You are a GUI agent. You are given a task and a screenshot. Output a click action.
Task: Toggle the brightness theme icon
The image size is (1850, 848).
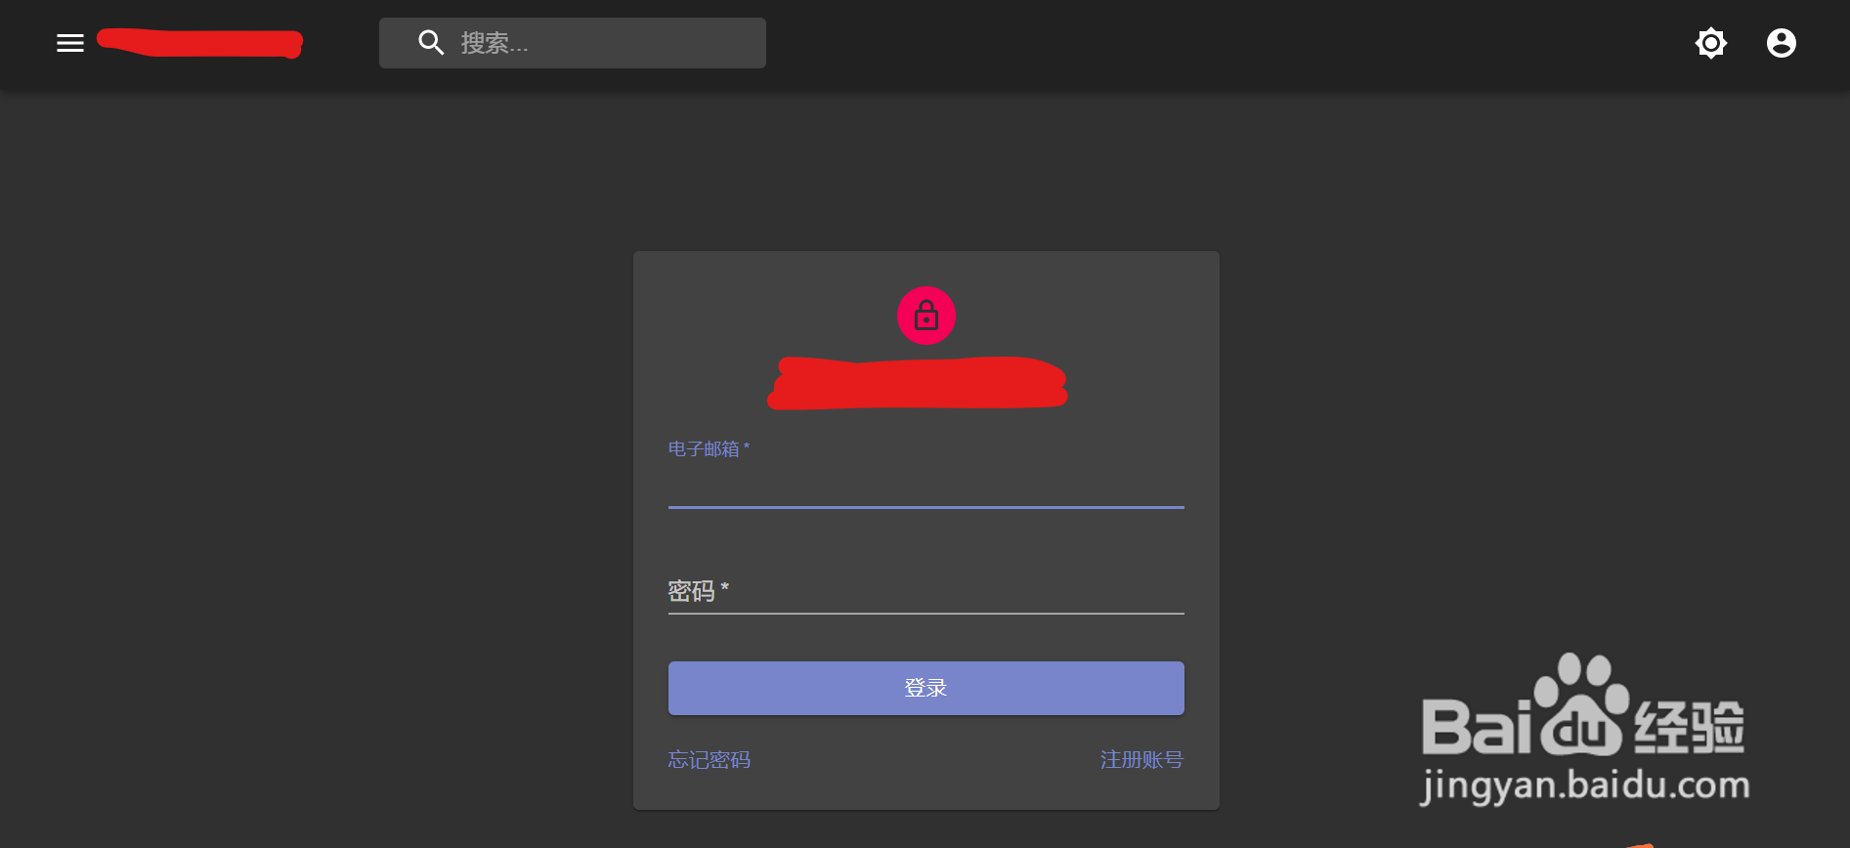click(x=1711, y=43)
